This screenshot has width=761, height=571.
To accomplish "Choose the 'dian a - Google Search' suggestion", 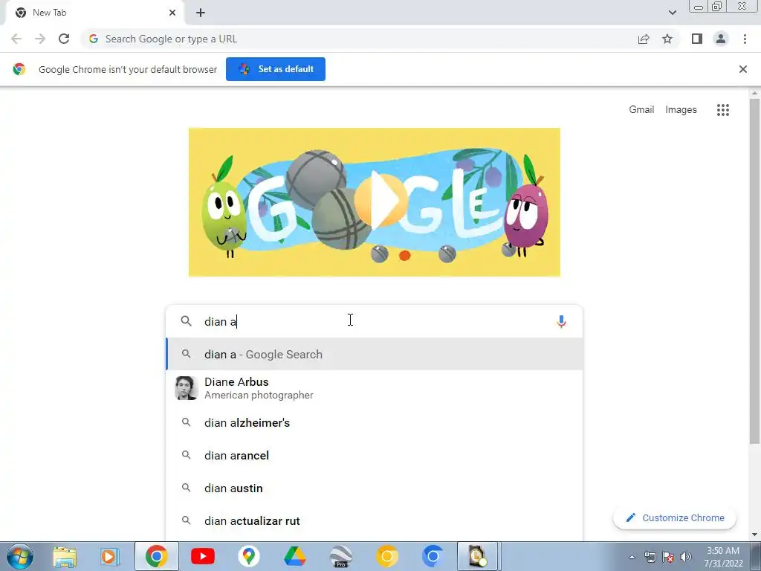I will [x=375, y=355].
